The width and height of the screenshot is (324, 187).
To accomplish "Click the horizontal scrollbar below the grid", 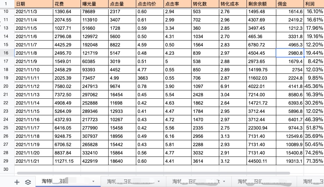I will [x=153, y=173].
